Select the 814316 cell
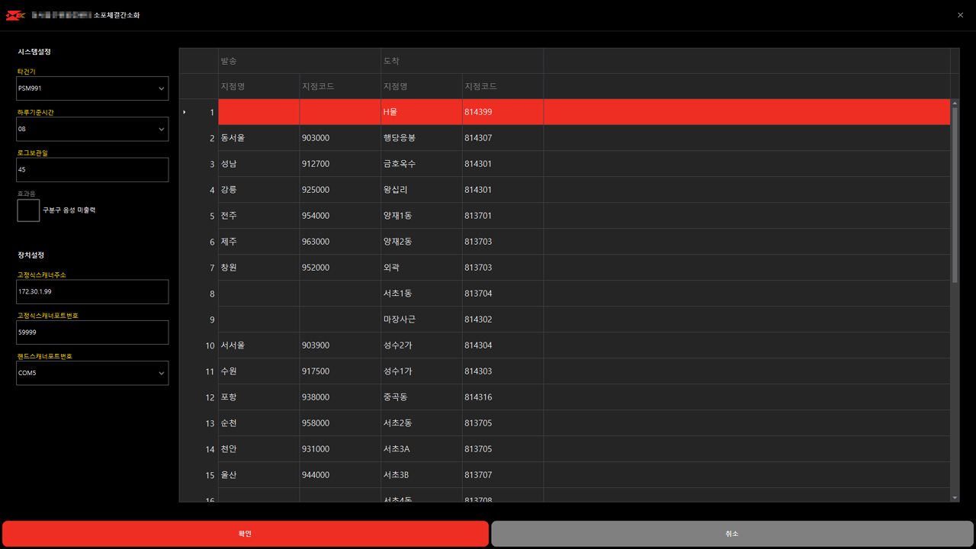The height and width of the screenshot is (549, 976). 502,397
